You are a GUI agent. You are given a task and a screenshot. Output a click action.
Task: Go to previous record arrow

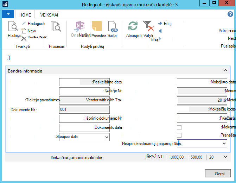coord(160,31)
